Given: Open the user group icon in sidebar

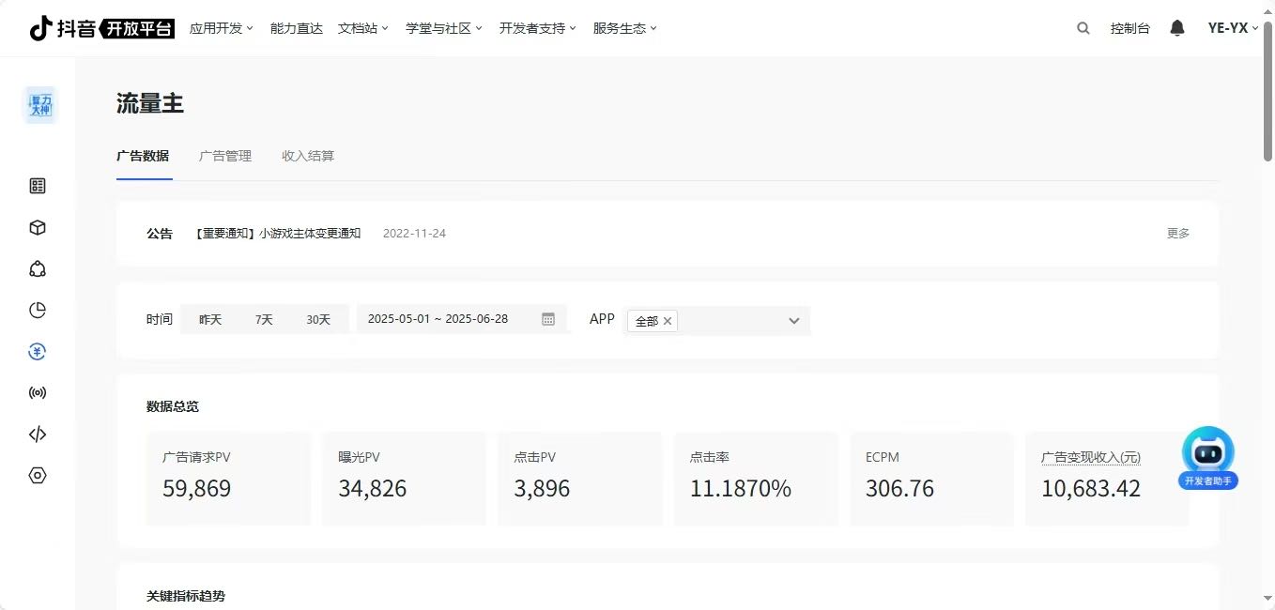Looking at the screenshot, I should pos(38,269).
